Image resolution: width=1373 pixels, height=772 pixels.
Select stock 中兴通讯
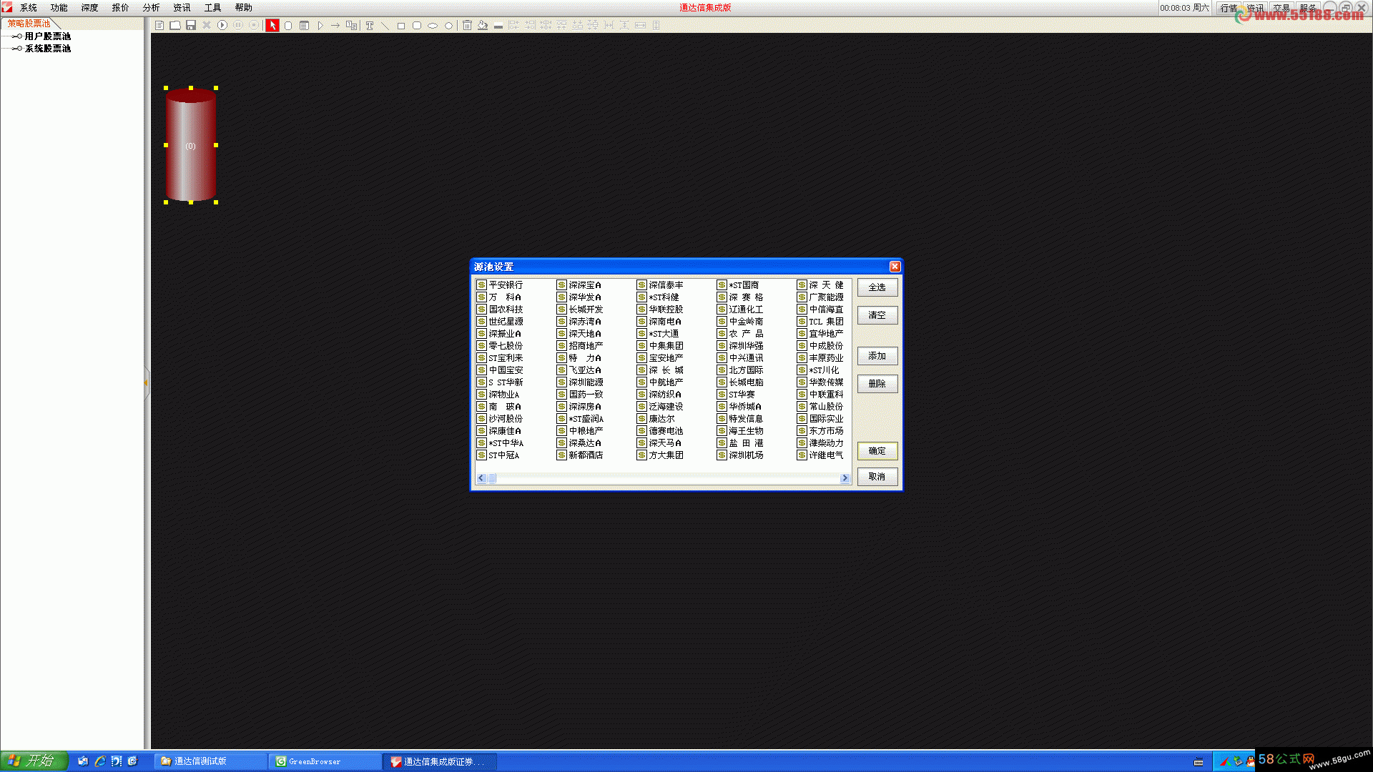click(740, 358)
